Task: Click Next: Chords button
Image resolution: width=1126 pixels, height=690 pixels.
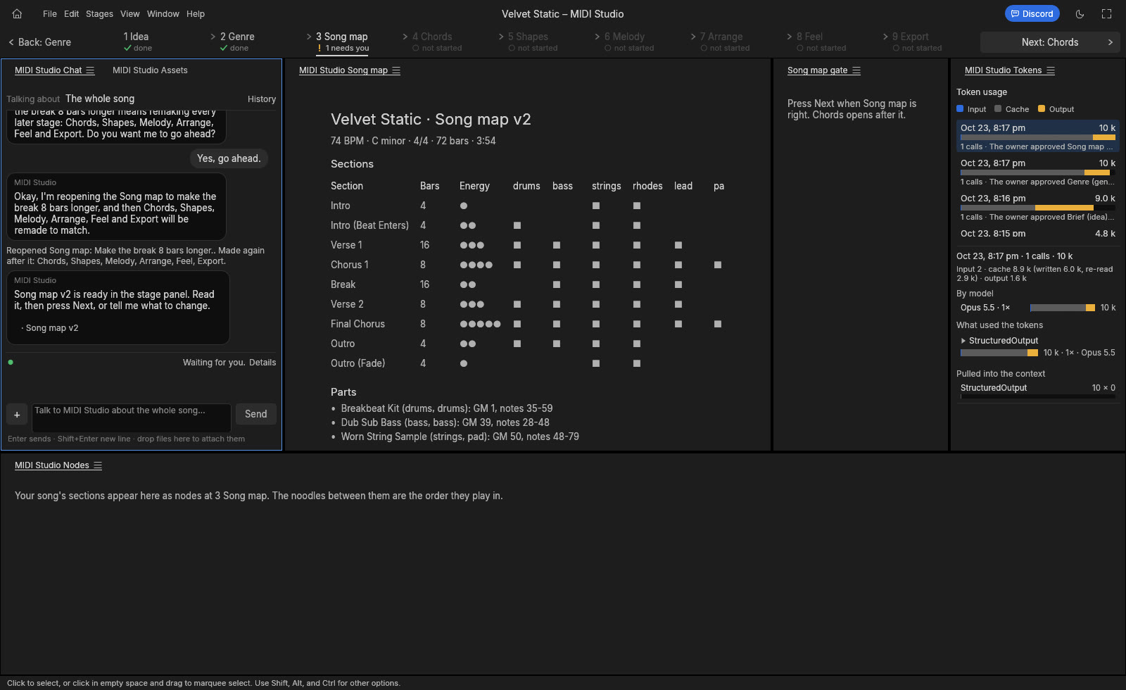Action: click(x=1050, y=42)
